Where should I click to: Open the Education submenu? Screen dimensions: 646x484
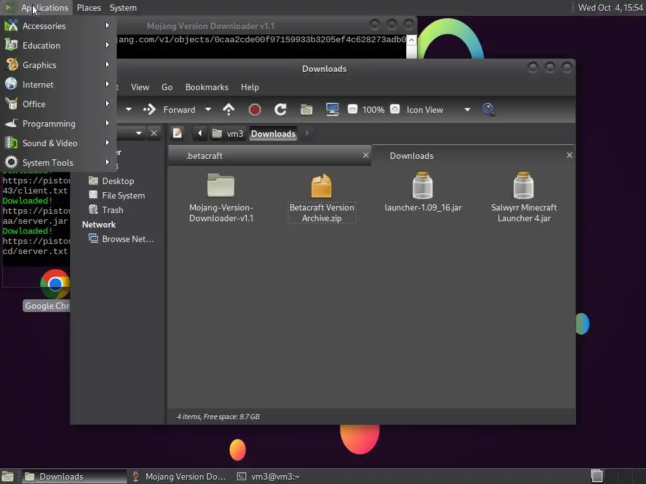pyautogui.click(x=58, y=45)
